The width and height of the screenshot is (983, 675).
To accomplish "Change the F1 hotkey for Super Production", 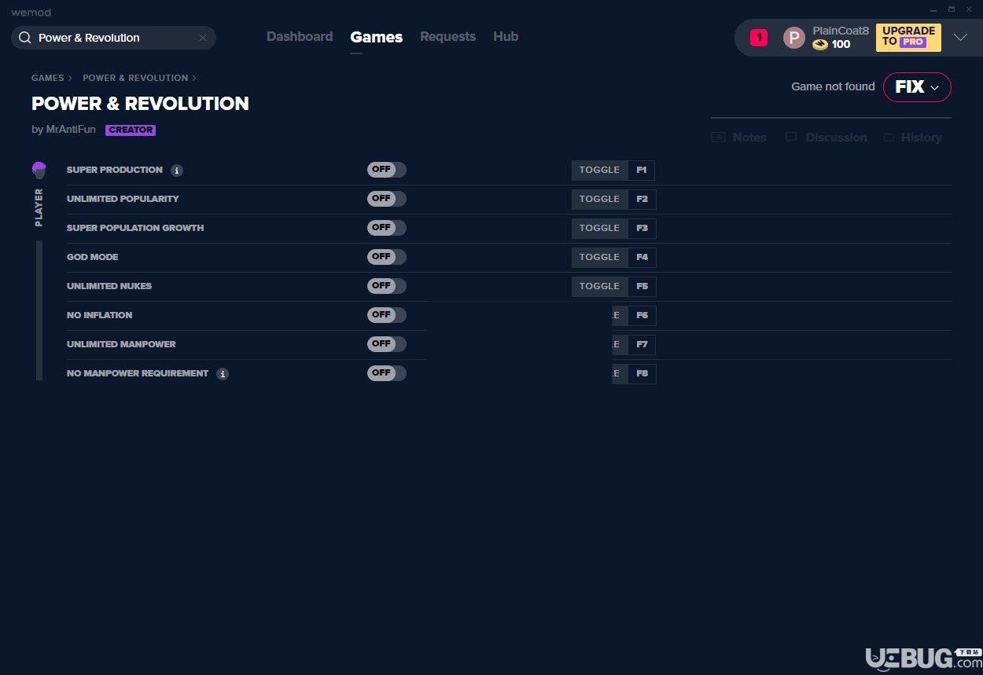I will click(642, 170).
